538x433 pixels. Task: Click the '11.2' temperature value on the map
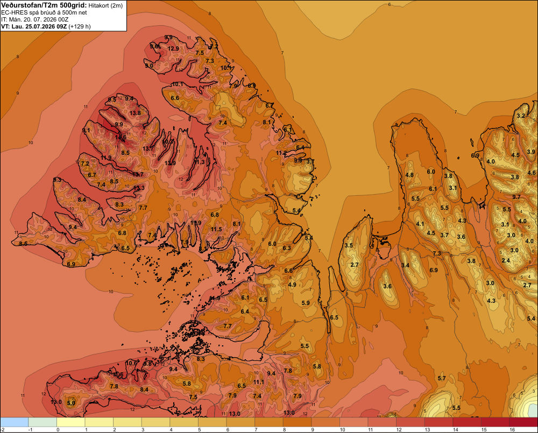click(x=281, y=153)
